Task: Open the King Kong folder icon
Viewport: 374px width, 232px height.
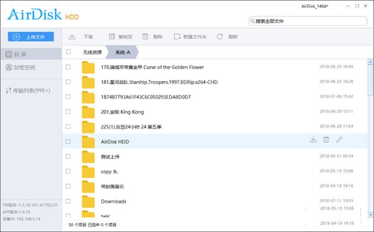Action: (89, 112)
